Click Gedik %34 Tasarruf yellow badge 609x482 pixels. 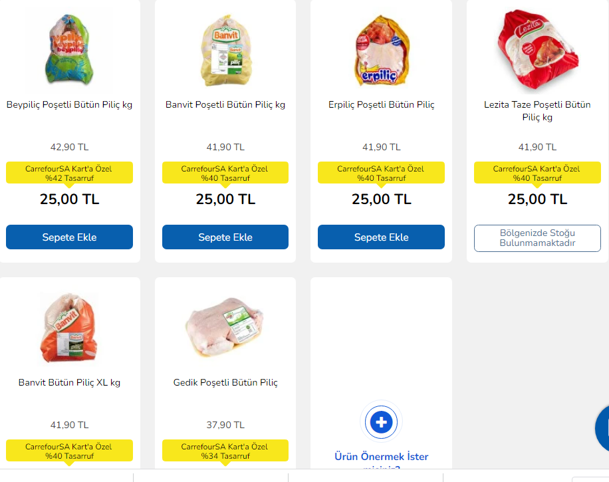pyautogui.click(x=225, y=451)
